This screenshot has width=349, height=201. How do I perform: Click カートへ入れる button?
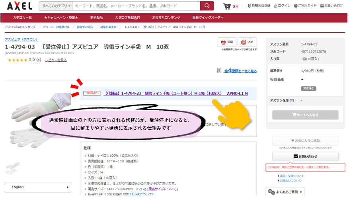click(305, 115)
